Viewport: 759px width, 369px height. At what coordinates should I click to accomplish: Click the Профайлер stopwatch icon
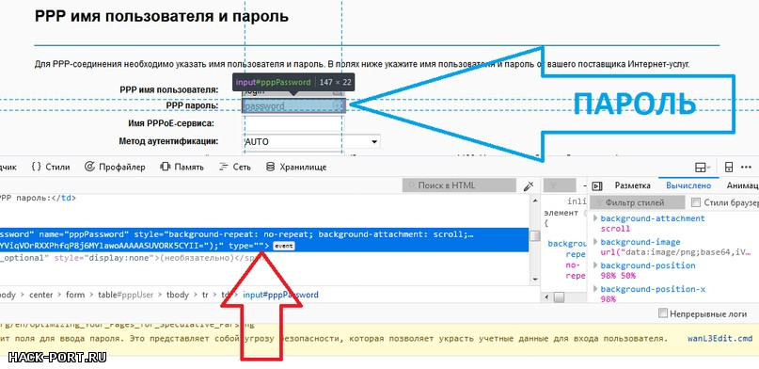pyautogui.click(x=89, y=167)
